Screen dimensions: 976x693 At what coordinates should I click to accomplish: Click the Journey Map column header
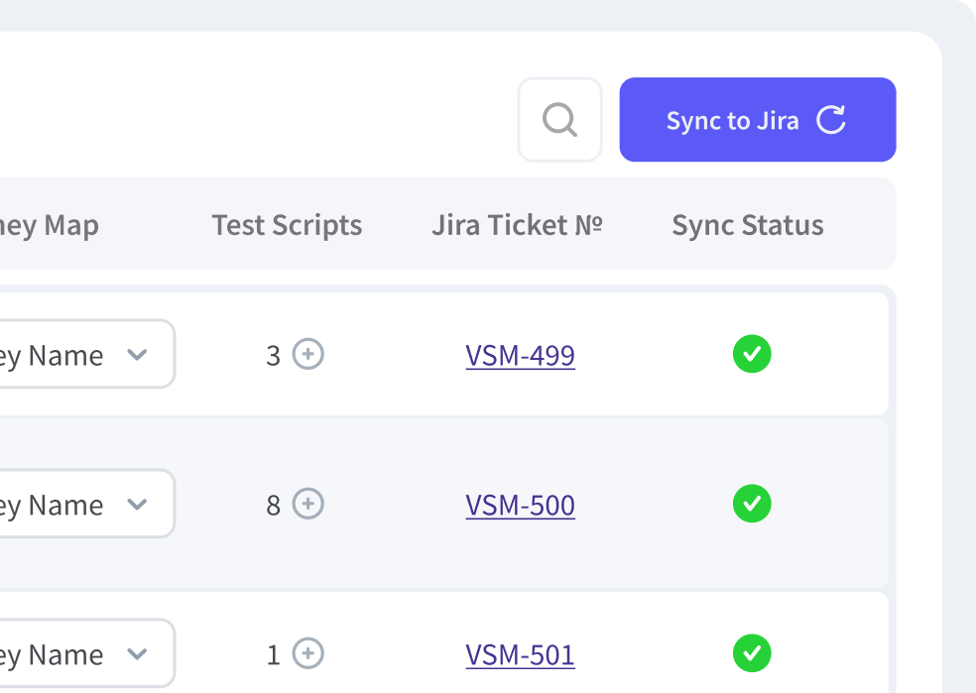pyautogui.click(x=48, y=225)
